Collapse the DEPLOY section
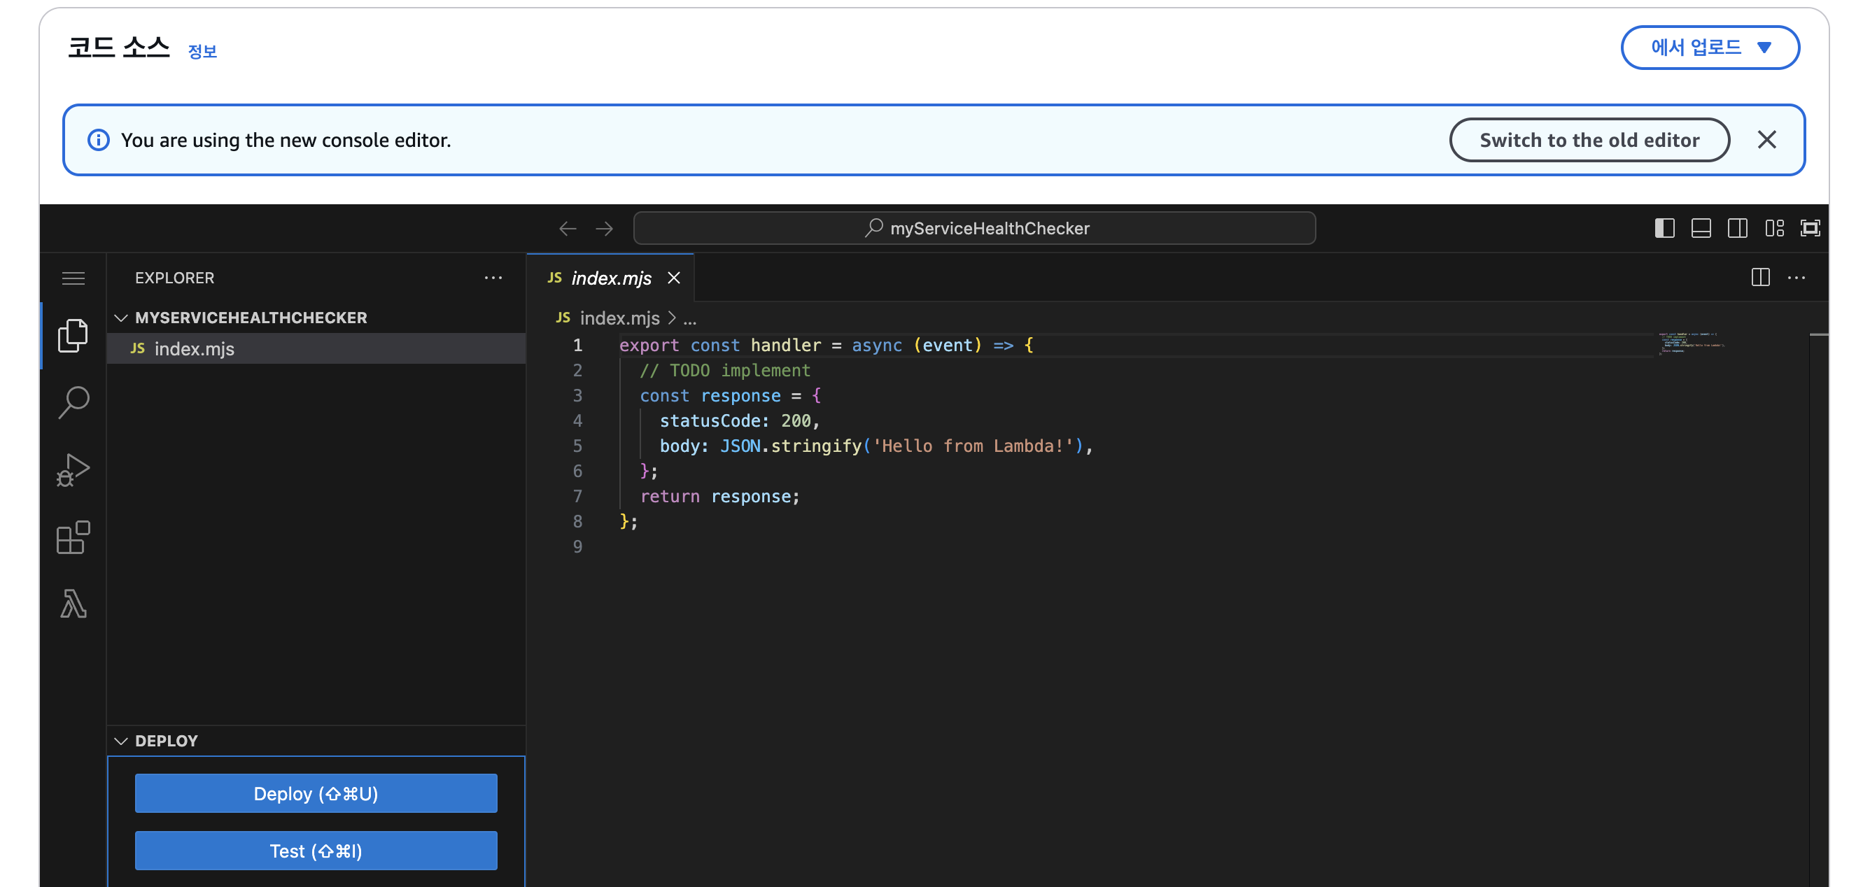 (x=121, y=741)
